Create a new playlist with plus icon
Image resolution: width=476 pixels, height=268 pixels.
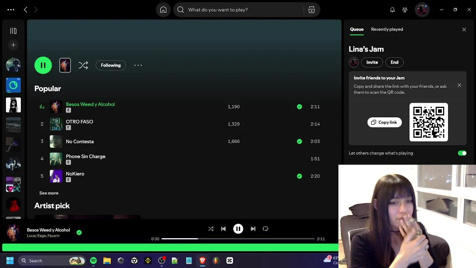[13, 45]
